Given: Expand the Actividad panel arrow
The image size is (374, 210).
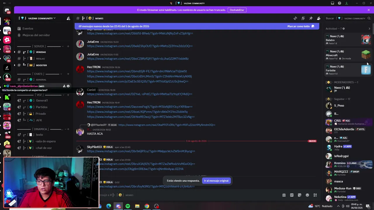Looking at the screenshot, I should click(369, 29).
